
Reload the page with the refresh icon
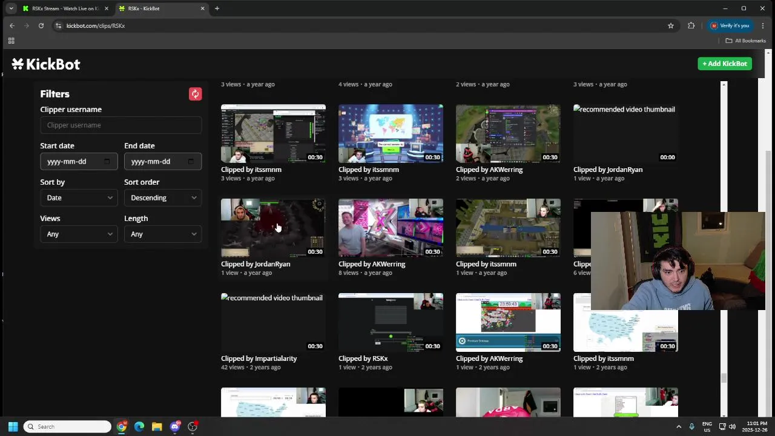41,25
